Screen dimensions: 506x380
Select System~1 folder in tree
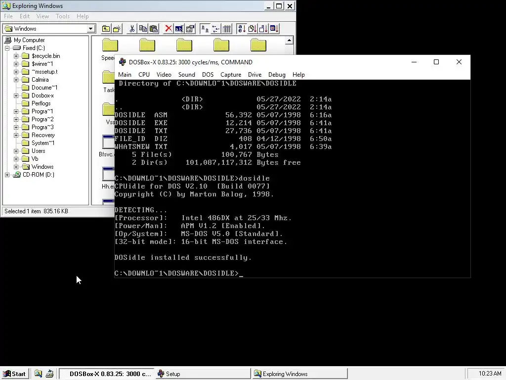(43, 143)
